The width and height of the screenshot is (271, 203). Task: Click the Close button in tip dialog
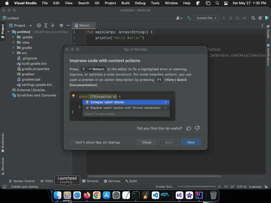[147, 142]
